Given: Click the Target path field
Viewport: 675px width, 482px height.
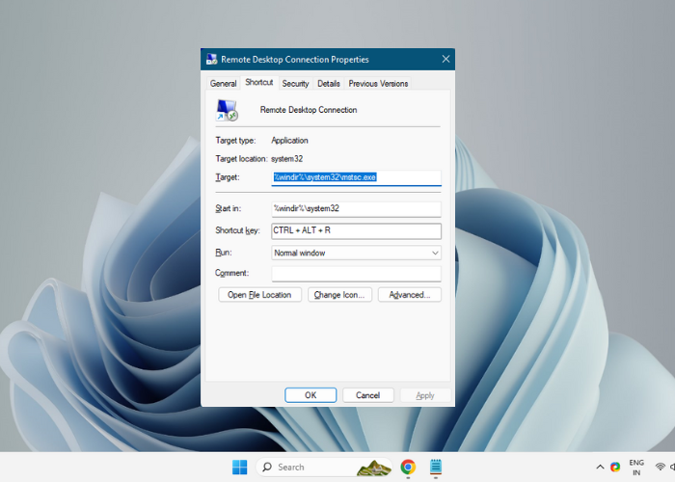Looking at the screenshot, I should click(356, 177).
